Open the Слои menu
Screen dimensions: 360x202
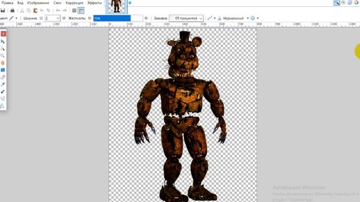(57, 3)
